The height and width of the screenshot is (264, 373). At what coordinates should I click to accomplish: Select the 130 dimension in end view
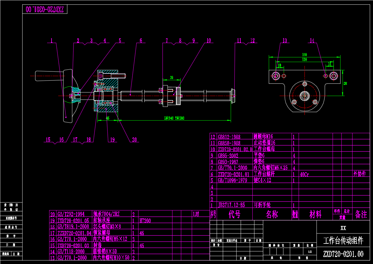(x=304, y=59)
